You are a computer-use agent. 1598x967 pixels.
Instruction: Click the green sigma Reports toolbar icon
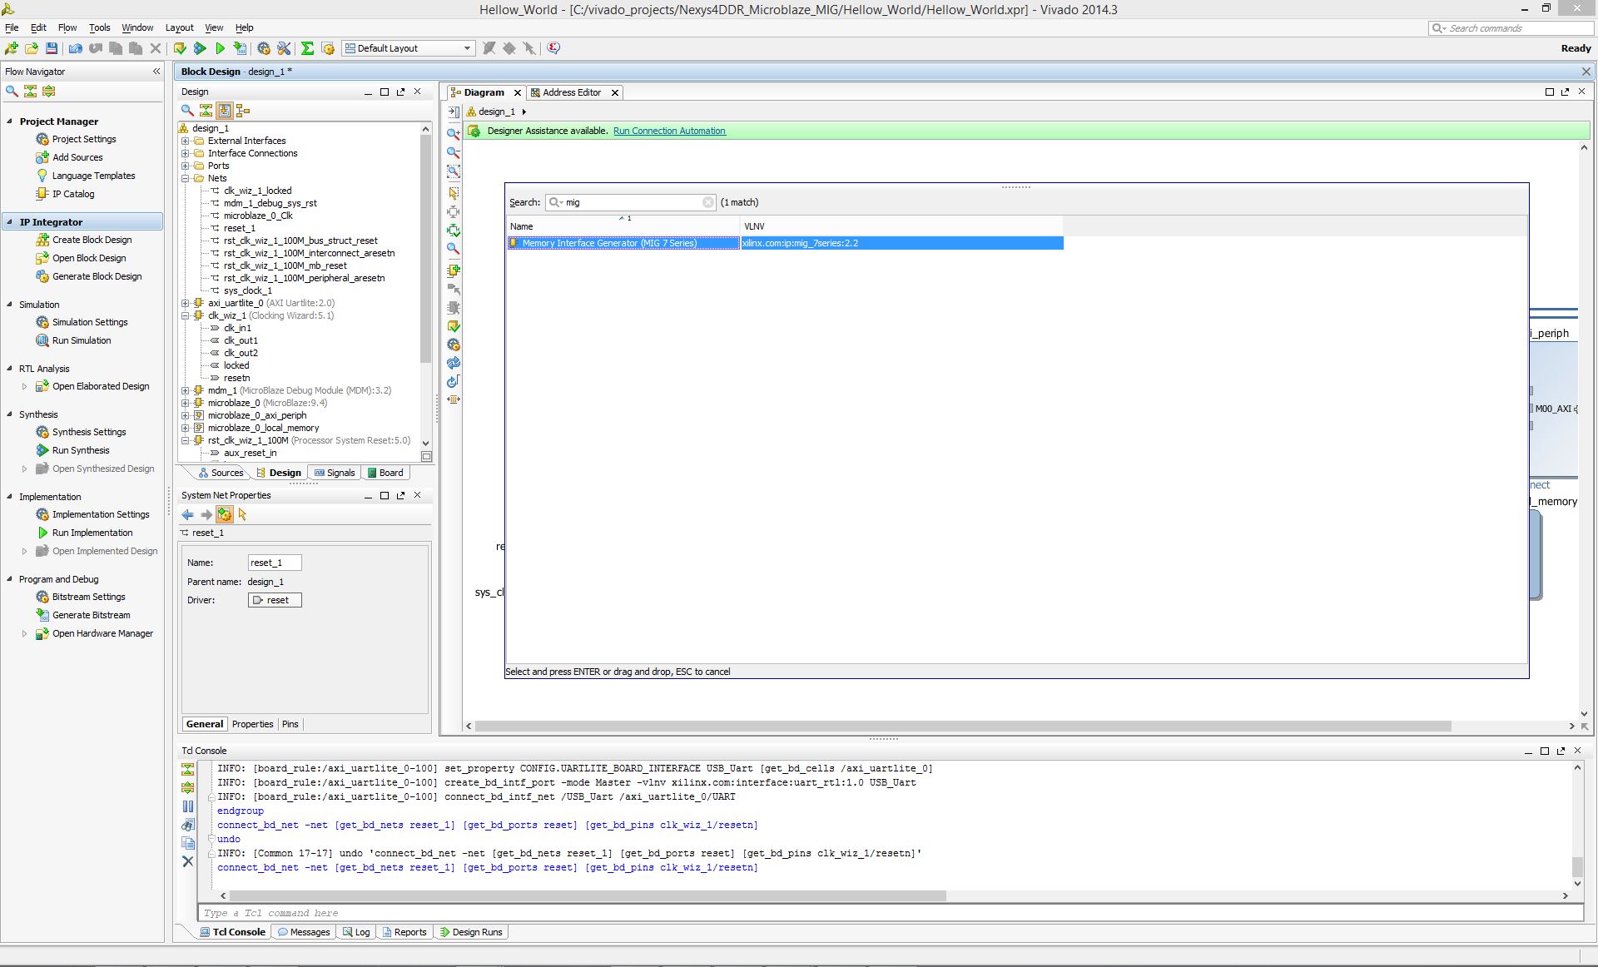click(x=307, y=48)
